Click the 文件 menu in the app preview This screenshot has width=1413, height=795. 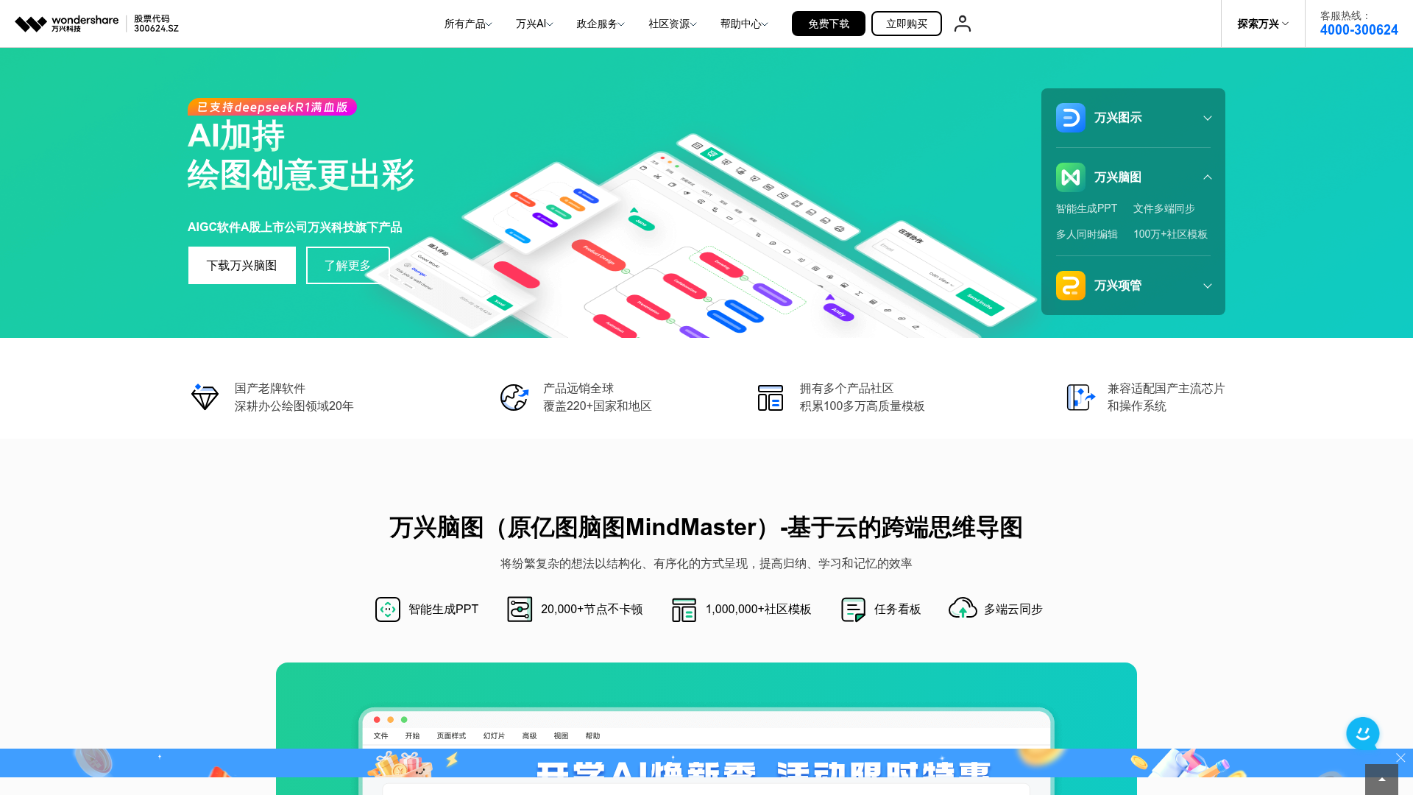380,735
